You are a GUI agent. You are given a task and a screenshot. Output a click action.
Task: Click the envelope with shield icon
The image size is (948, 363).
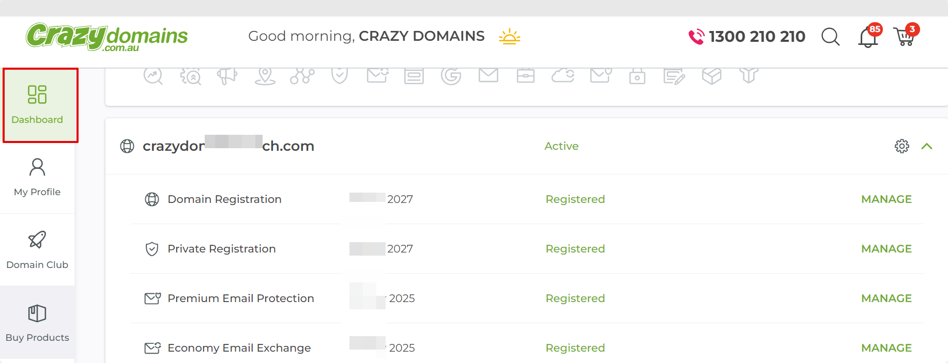point(601,75)
